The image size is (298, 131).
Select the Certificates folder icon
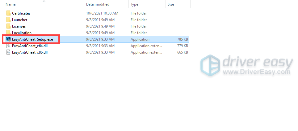pyautogui.click(x=8, y=13)
